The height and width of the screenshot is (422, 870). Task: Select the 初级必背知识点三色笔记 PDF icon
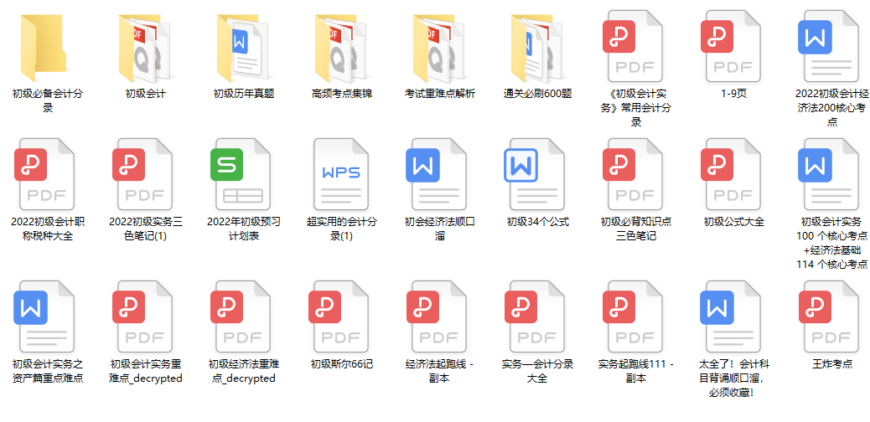point(633,175)
